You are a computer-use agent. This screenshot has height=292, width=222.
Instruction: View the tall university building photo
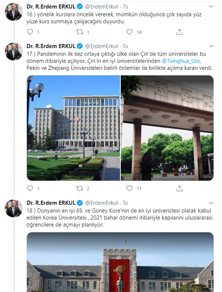coord(74,128)
